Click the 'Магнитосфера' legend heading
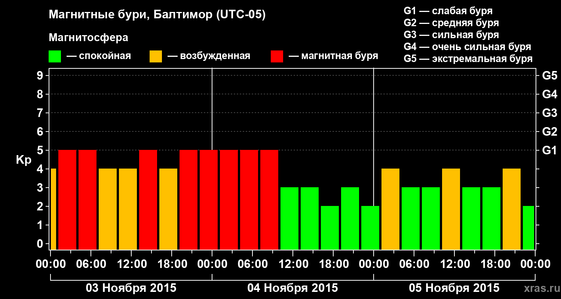Image resolution: width=561 pixels, height=299 pixels. pyautogui.click(x=89, y=38)
